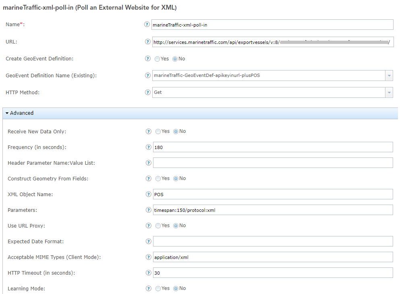The image size is (406, 294).
Task: Collapse the Advanced section
Action: (20, 113)
